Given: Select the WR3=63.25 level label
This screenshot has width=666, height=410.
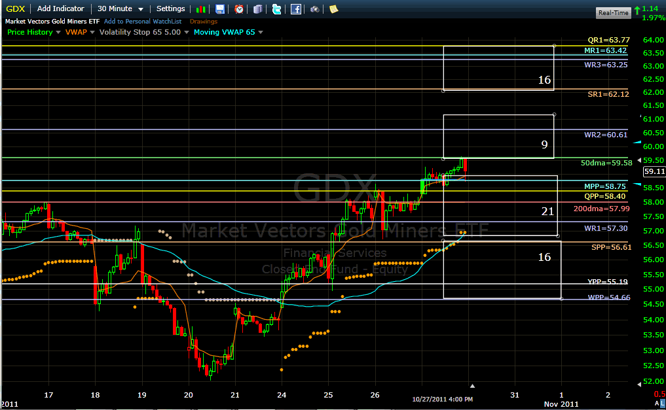Looking at the screenshot, I should 606,65.
